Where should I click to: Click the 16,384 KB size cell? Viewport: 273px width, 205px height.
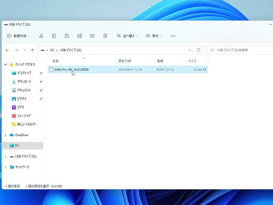(200, 70)
